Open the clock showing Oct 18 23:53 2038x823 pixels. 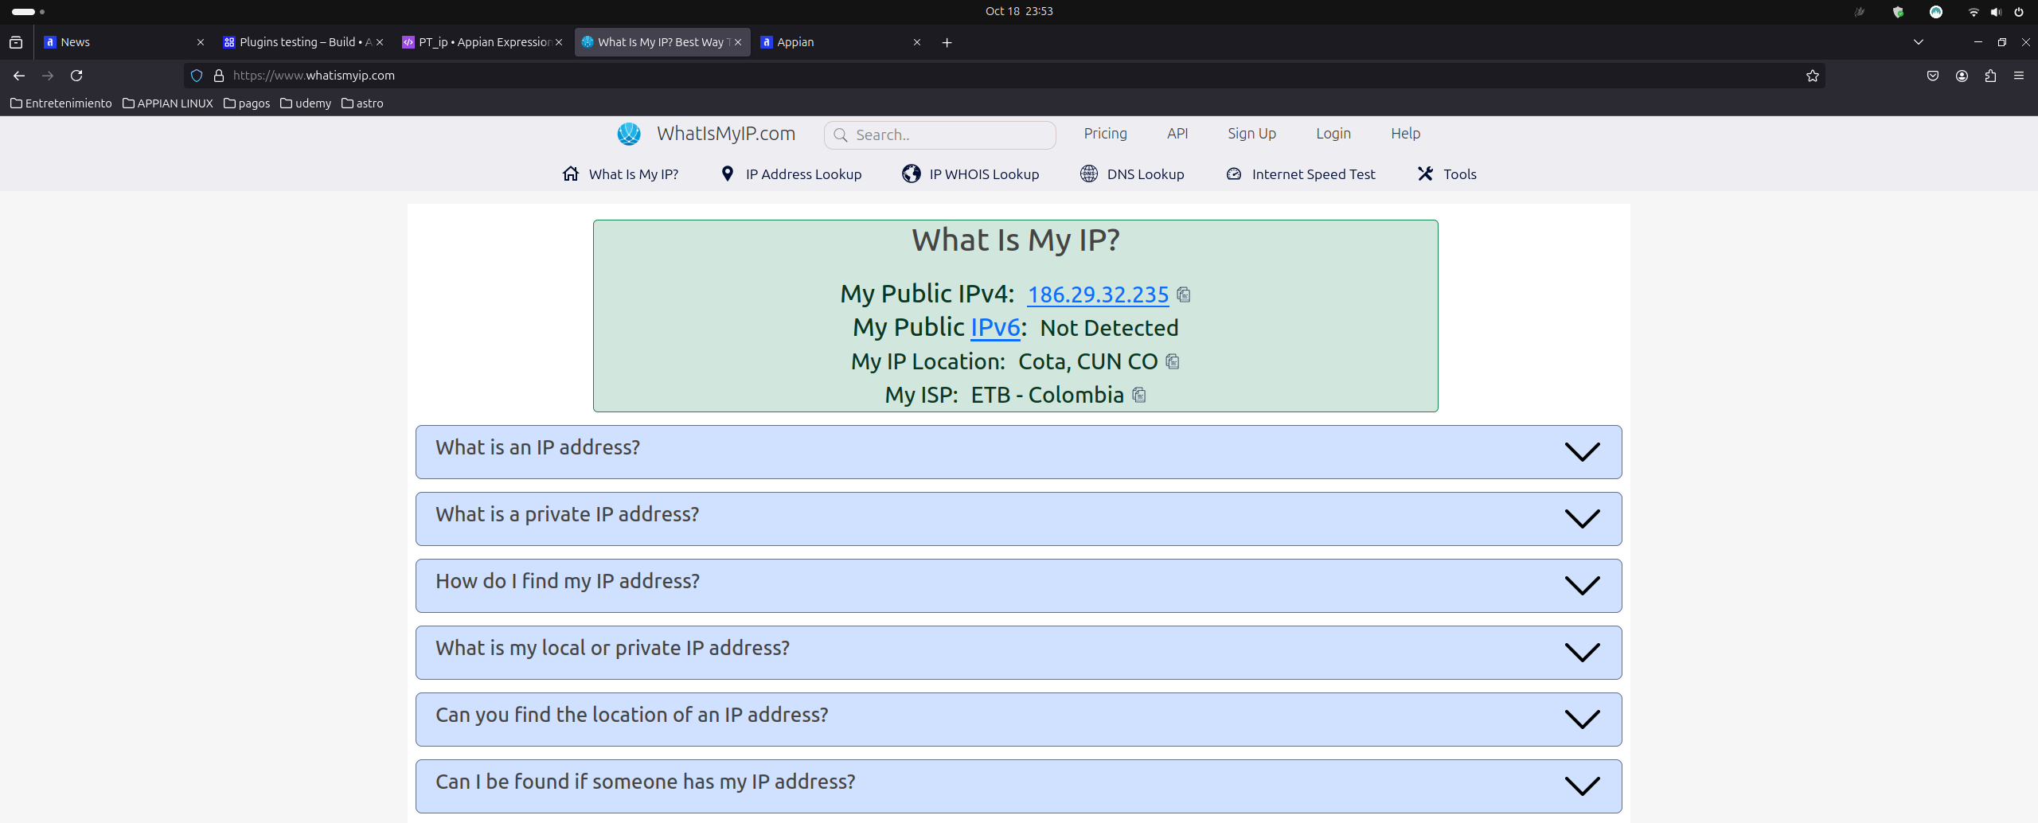pos(1019,11)
